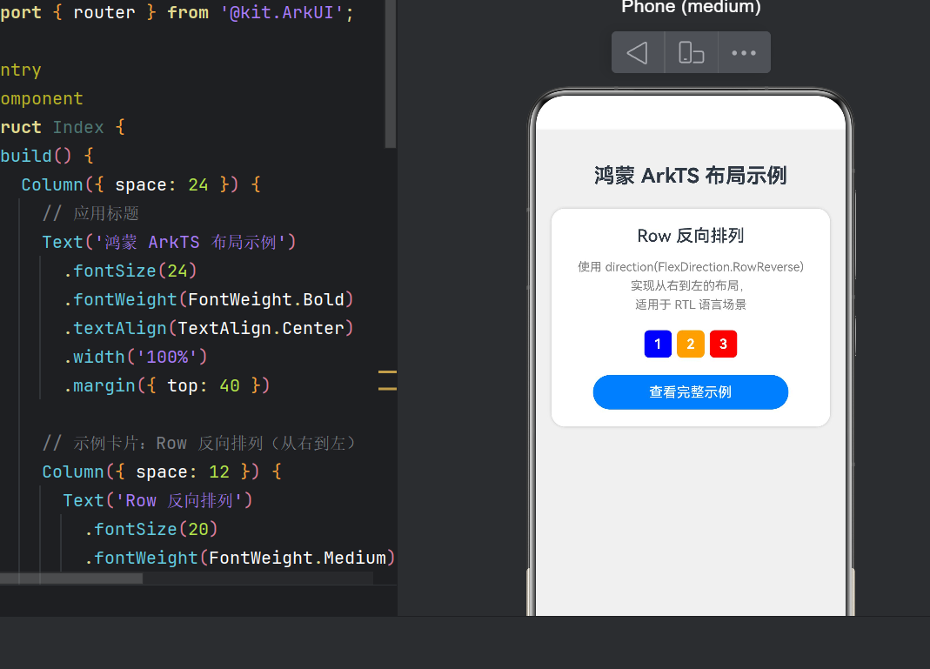Click the build() method line
930x669 pixels.
click(47, 156)
